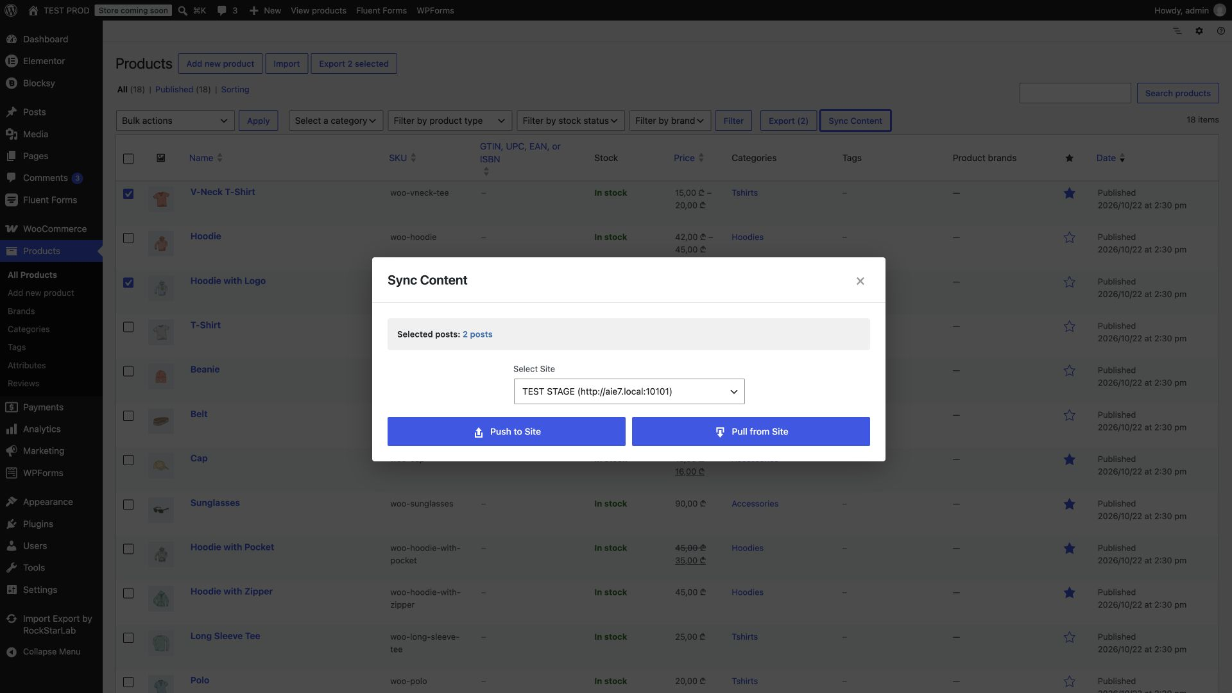Screen dimensions: 1232x693
Task: Click the admin user avatar icon
Action: click(x=1219, y=10)
